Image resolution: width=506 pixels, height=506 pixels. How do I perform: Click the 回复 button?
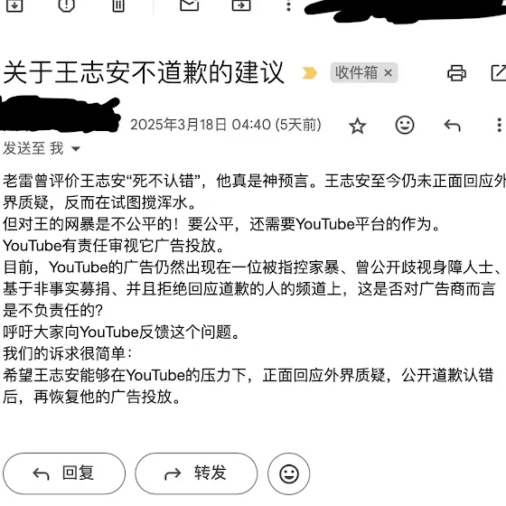tap(64, 473)
